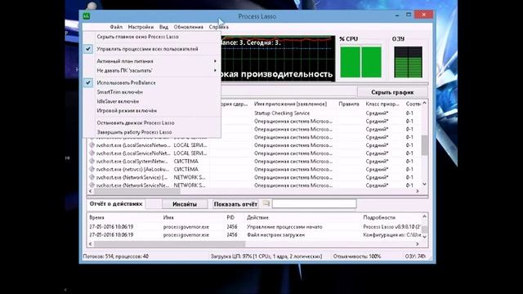Toggle Управлять процессами всех пользователей
The image size is (523, 294).
(152, 49)
